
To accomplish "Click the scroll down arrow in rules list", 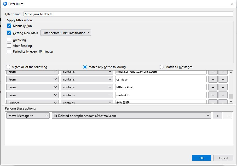I will (x=230, y=101).
